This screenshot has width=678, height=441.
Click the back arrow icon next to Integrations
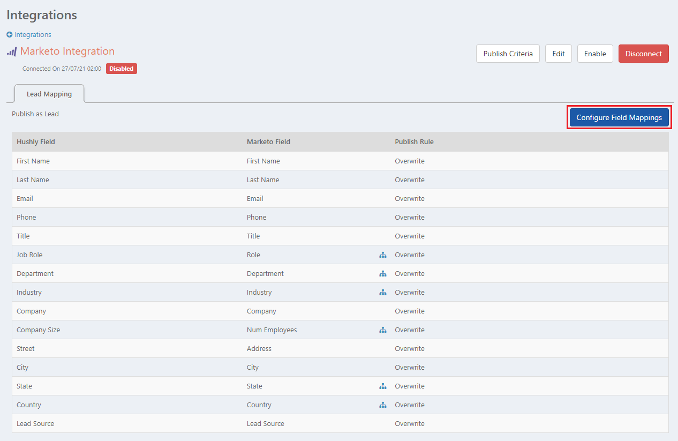pos(9,35)
